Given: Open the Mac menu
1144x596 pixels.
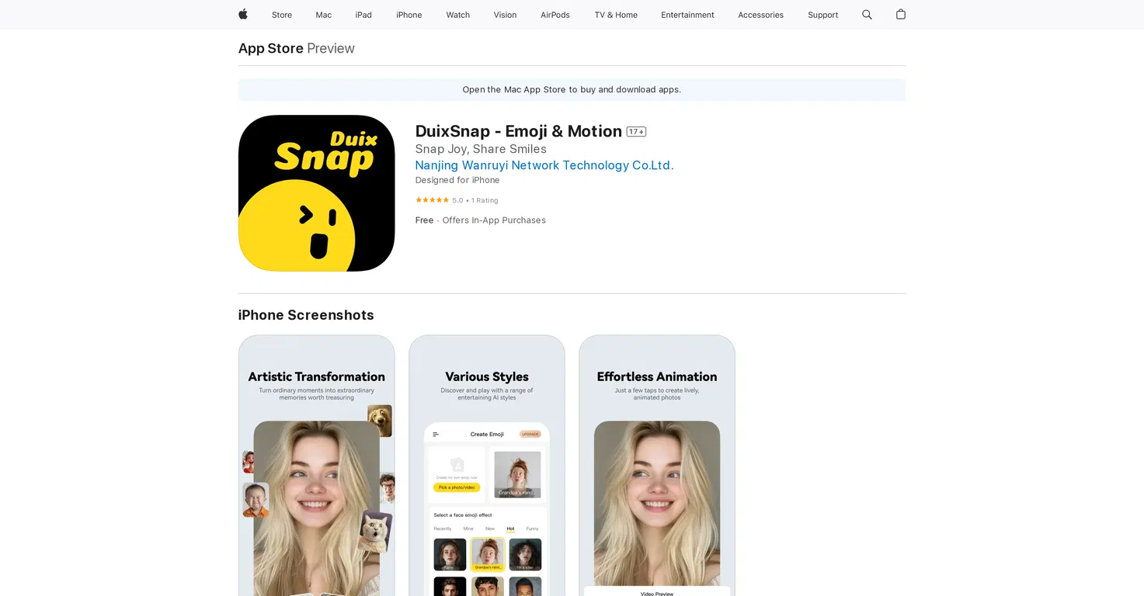Looking at the screenshot, I should [324, 15].
